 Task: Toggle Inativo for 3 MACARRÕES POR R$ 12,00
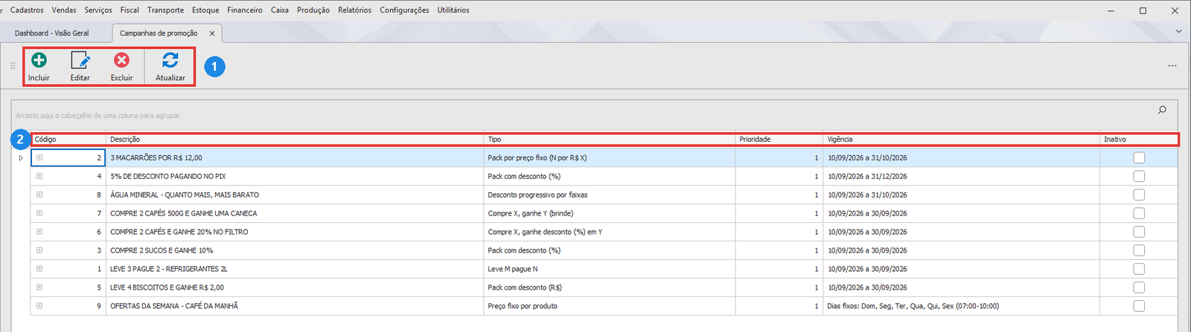click(1139, 157)
